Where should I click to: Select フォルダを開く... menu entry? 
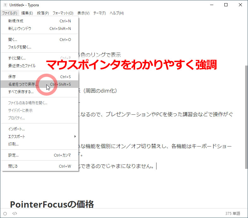click(39, 47)
